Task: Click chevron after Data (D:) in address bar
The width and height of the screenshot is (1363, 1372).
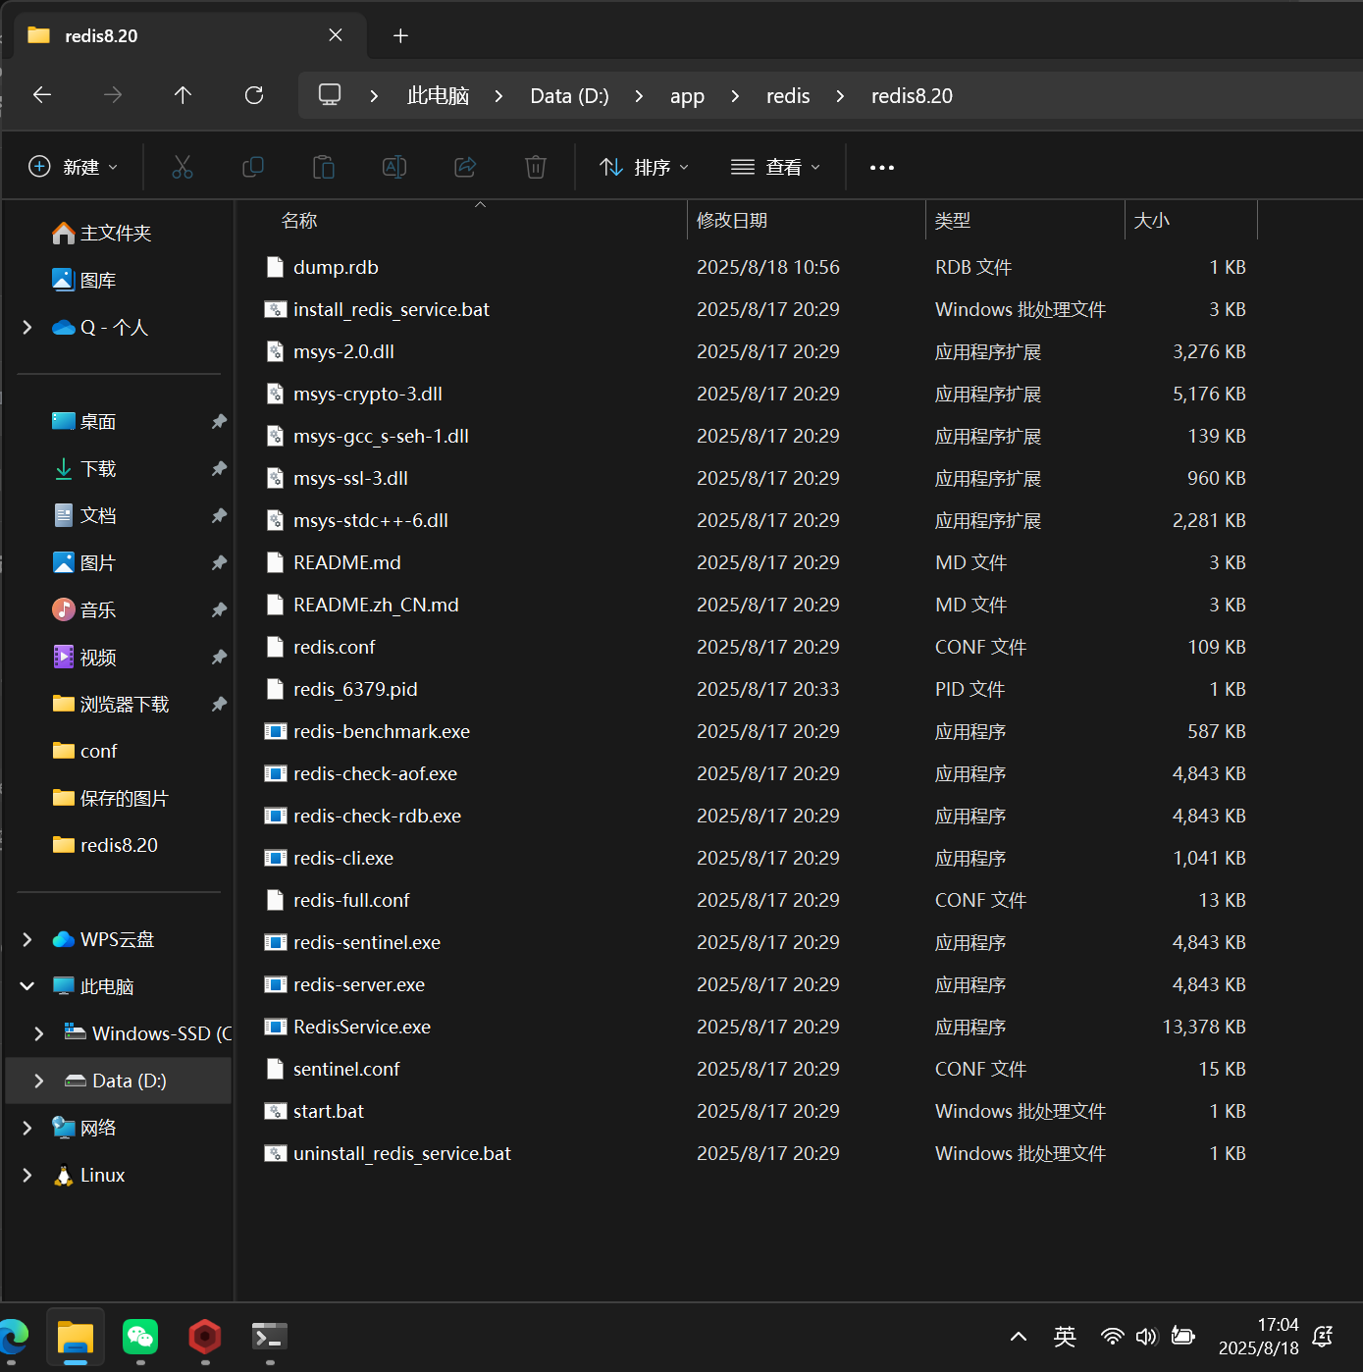Action: coord(640,95)
